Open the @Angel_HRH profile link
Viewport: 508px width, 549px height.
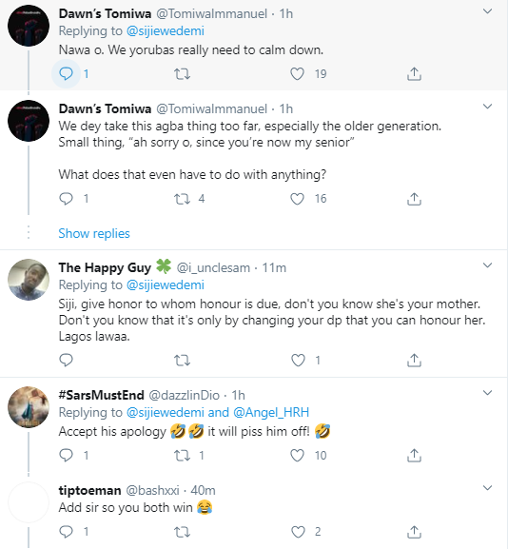(x=271, y=412)
